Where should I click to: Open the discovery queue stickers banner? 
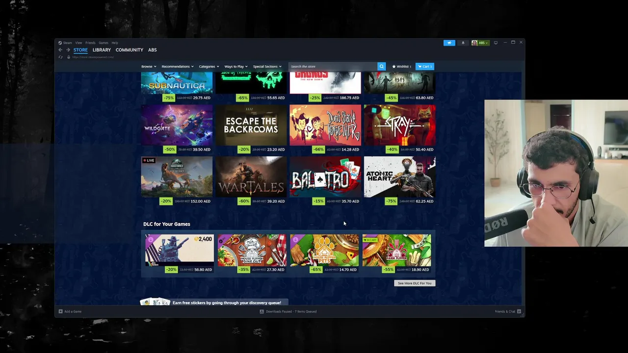coord(214,302)
